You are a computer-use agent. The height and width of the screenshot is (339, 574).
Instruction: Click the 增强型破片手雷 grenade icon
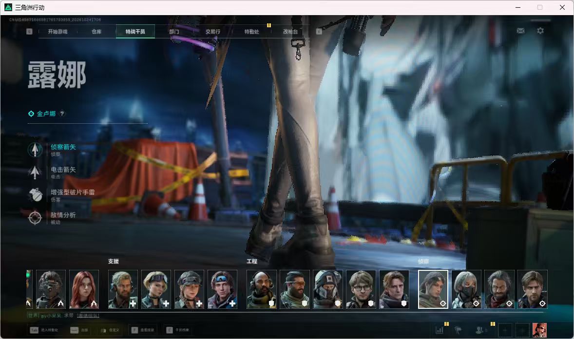pyautogui.click(x=35, y=195)
